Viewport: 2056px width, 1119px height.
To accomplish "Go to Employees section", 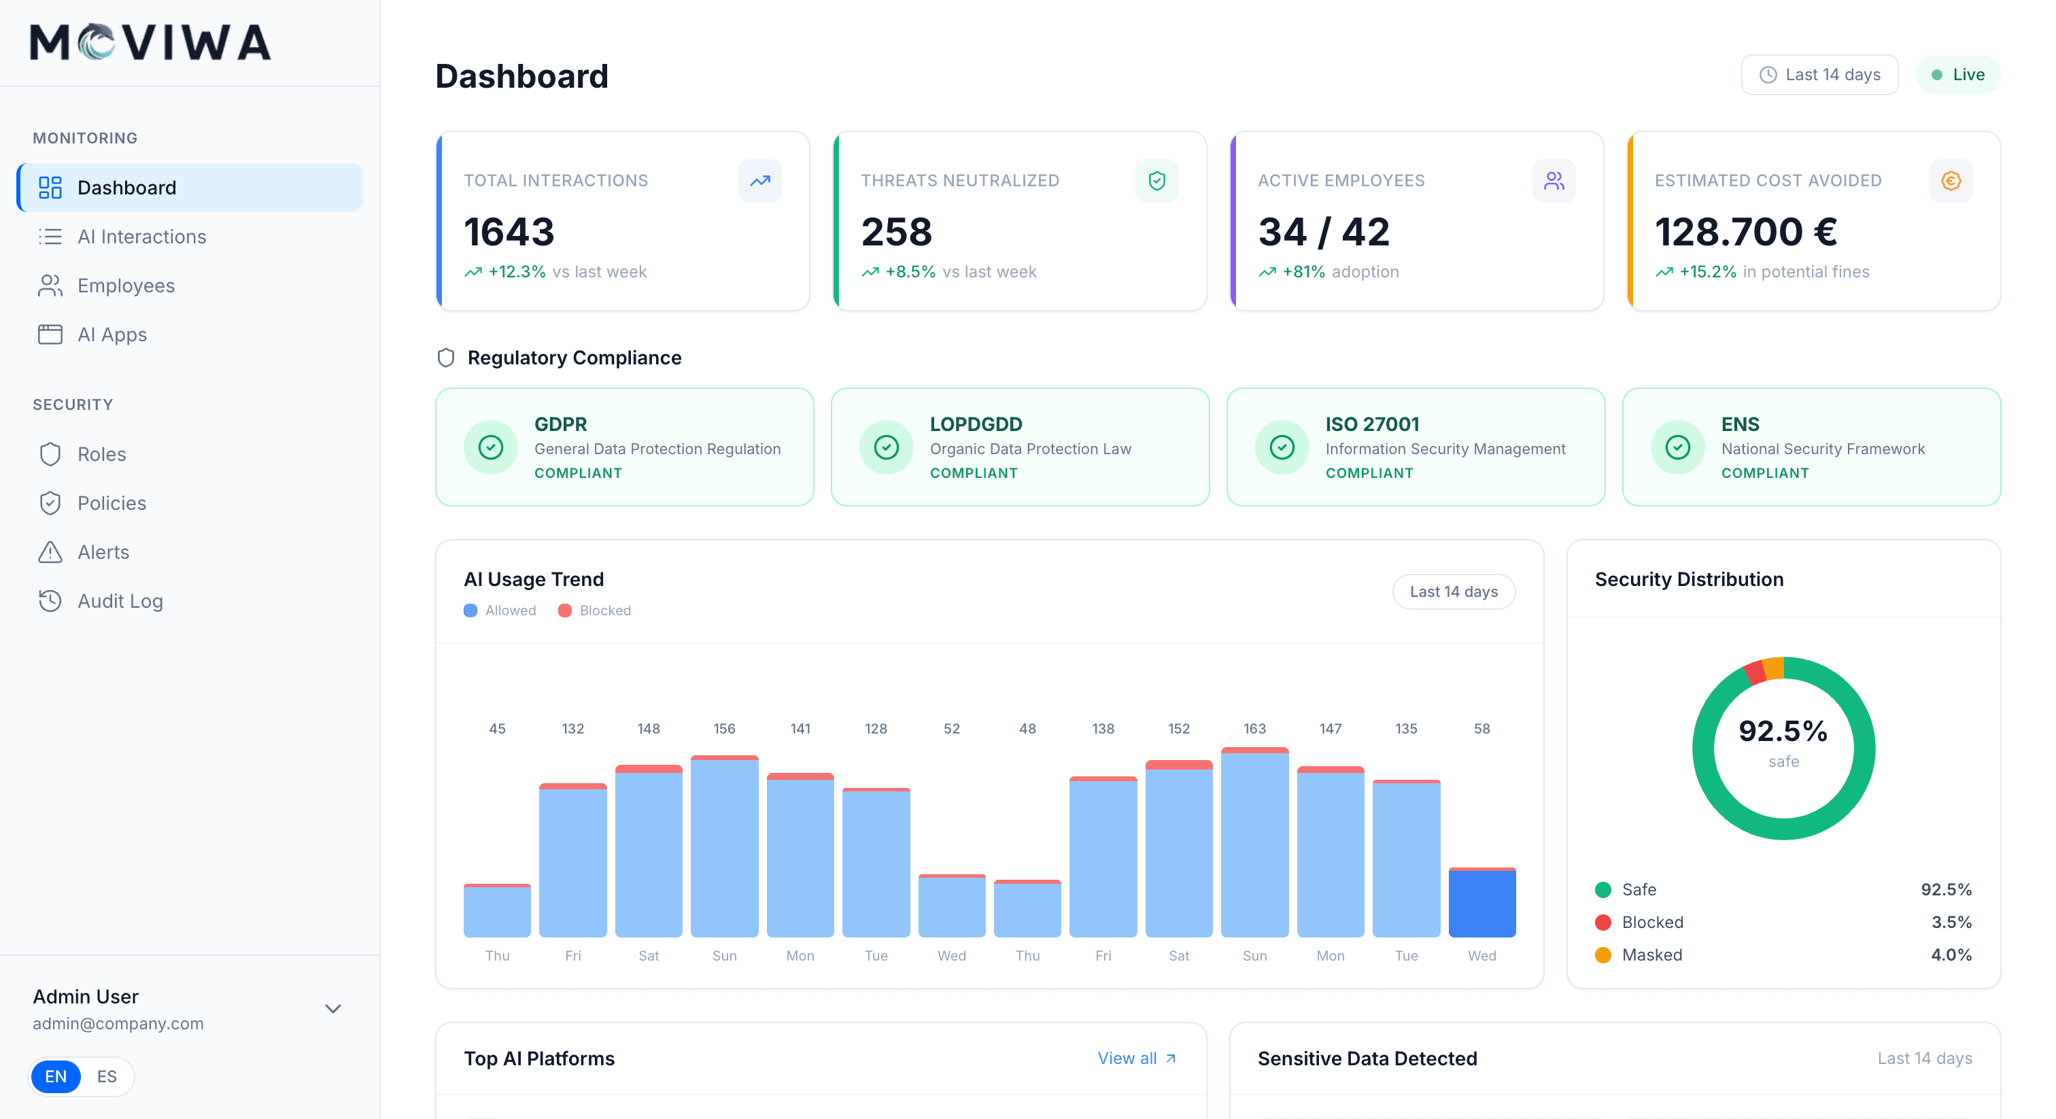I will 190,286.
